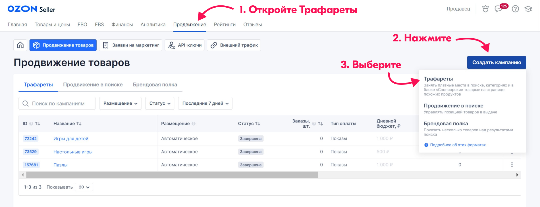
Task: Click the magnifier in campaign search
Action: click(x=26, y=103)
